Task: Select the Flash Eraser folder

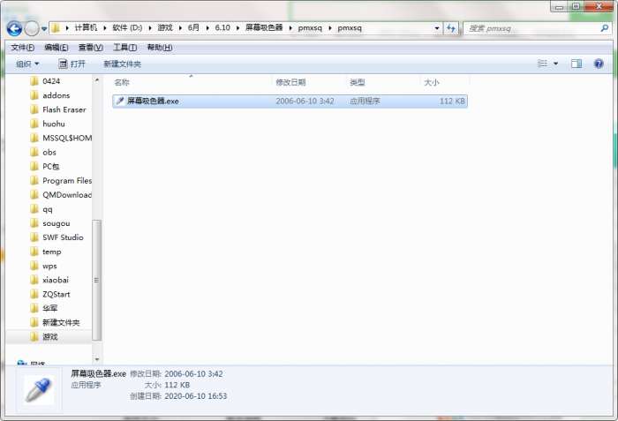Action: [x=64, y=109]
